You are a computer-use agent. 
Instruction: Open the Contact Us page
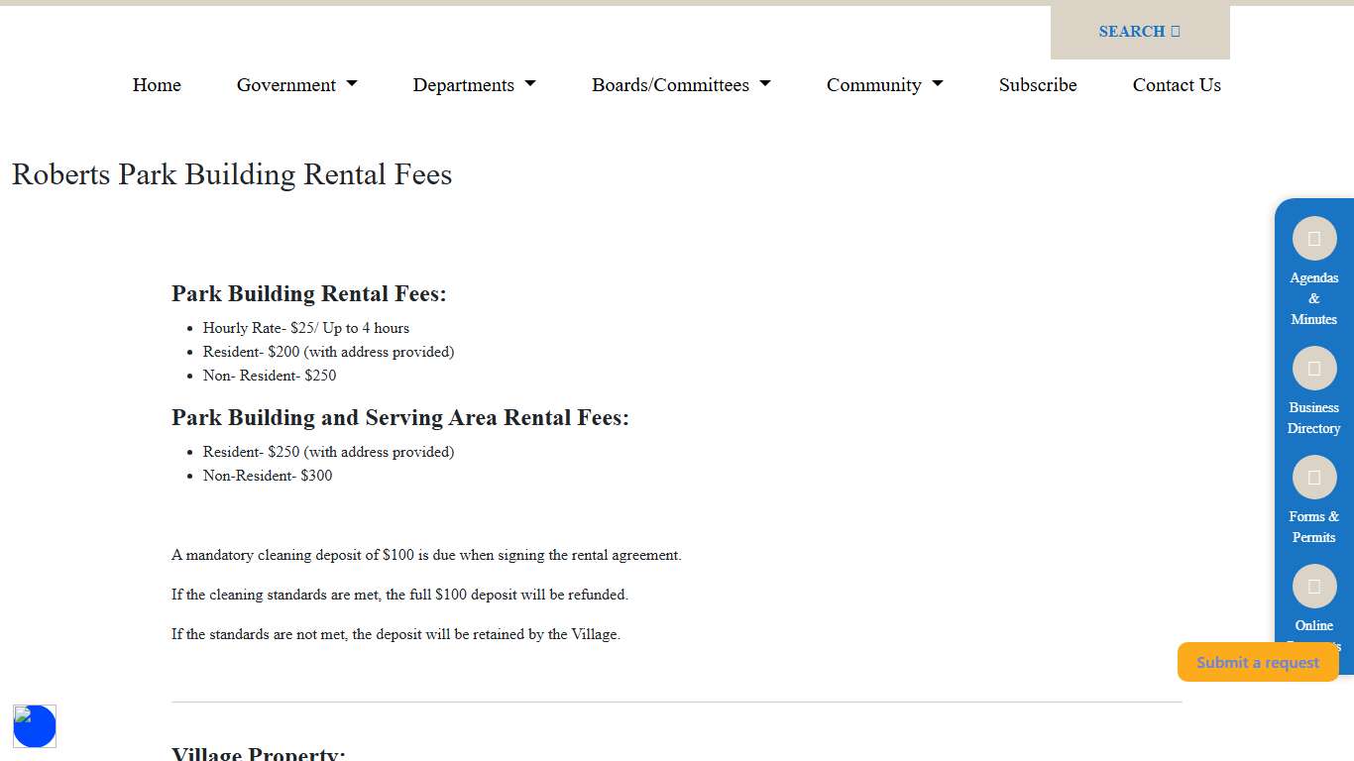[x=1177, y=85]
